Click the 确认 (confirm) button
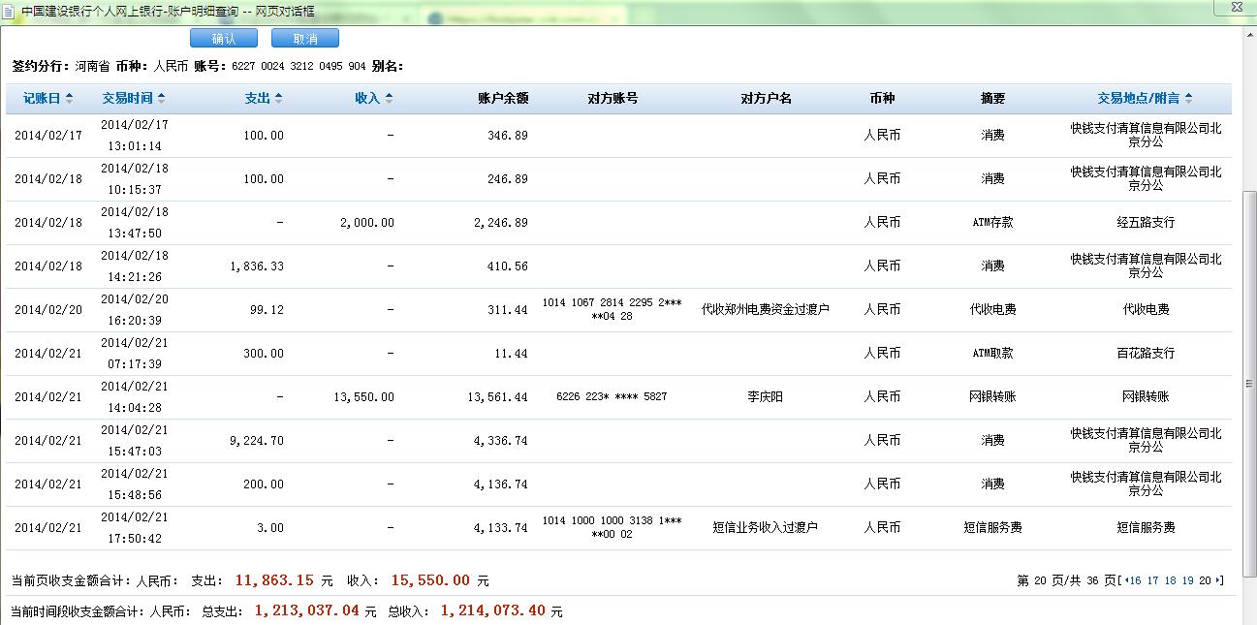This screenshot has width=1257, height=625. click(223, 39)
